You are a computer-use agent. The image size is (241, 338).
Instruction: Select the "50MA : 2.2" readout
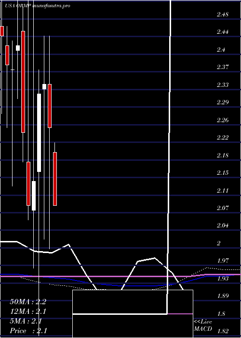28,302
